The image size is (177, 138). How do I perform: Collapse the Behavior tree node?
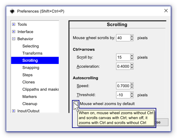click(x=14, y=39)
